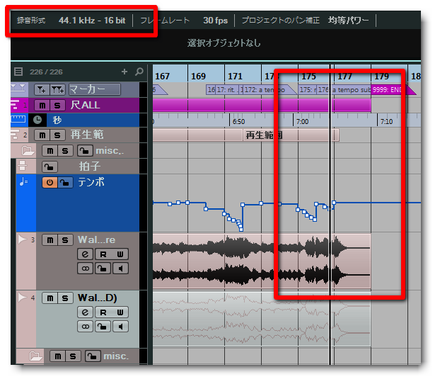Screen dimensions: 440x384
Task: Click the folder icon of the upper misc.. track
Action: point(28,151)
